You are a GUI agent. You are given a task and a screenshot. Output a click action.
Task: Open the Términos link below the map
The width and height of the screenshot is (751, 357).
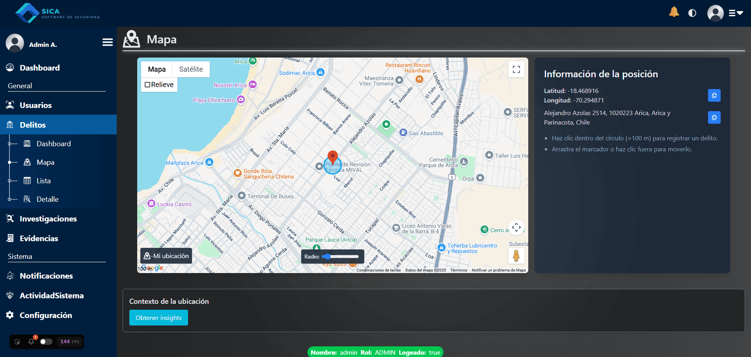click(x=458, y=270)
